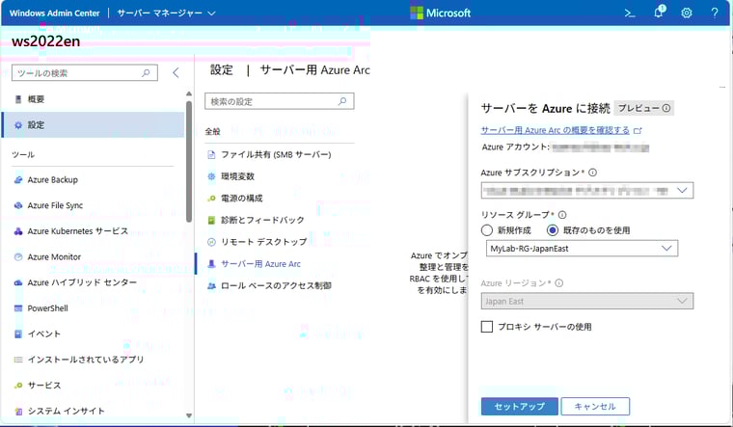Enable the プロキシ サーバーの使用 checkbox
The image size is (733, 427).
pyautogui.click(x=487, y=327)
